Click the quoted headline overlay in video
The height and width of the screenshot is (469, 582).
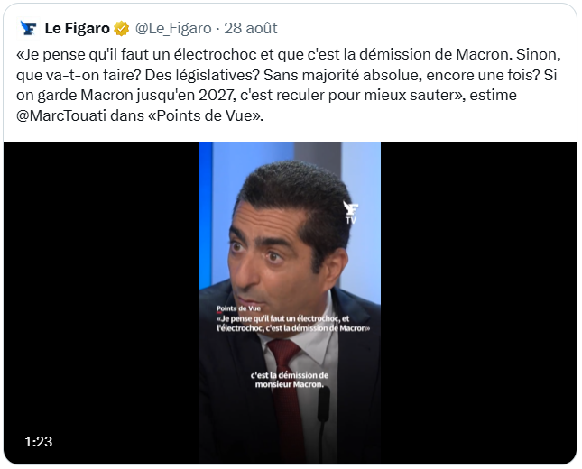pyautogui.click(x=293, y=324)
